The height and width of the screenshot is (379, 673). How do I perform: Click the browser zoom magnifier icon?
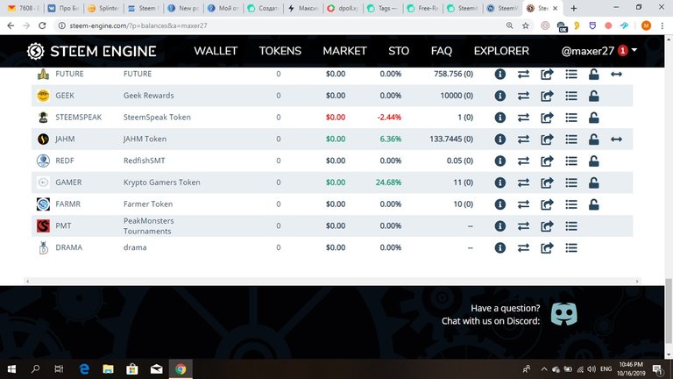coord(509,25)
